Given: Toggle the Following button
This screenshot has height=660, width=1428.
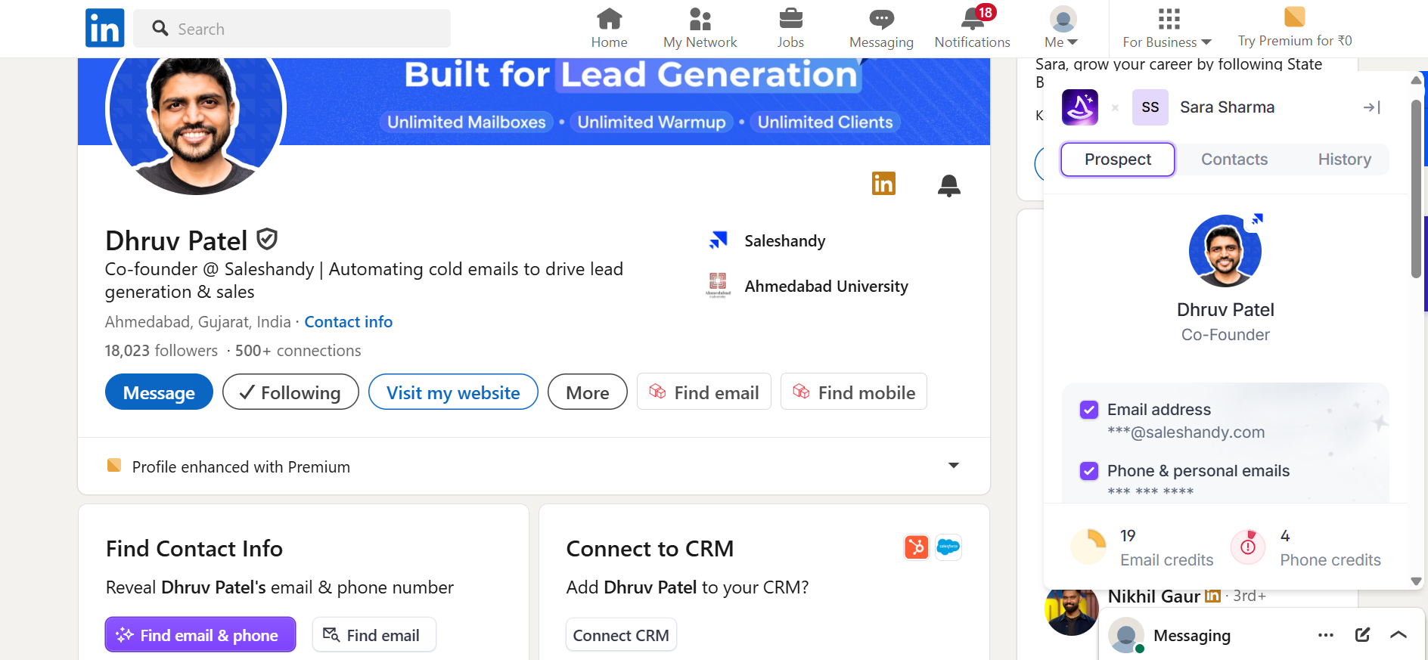Looking at the screenshot, I should click(x=290, y=392).
